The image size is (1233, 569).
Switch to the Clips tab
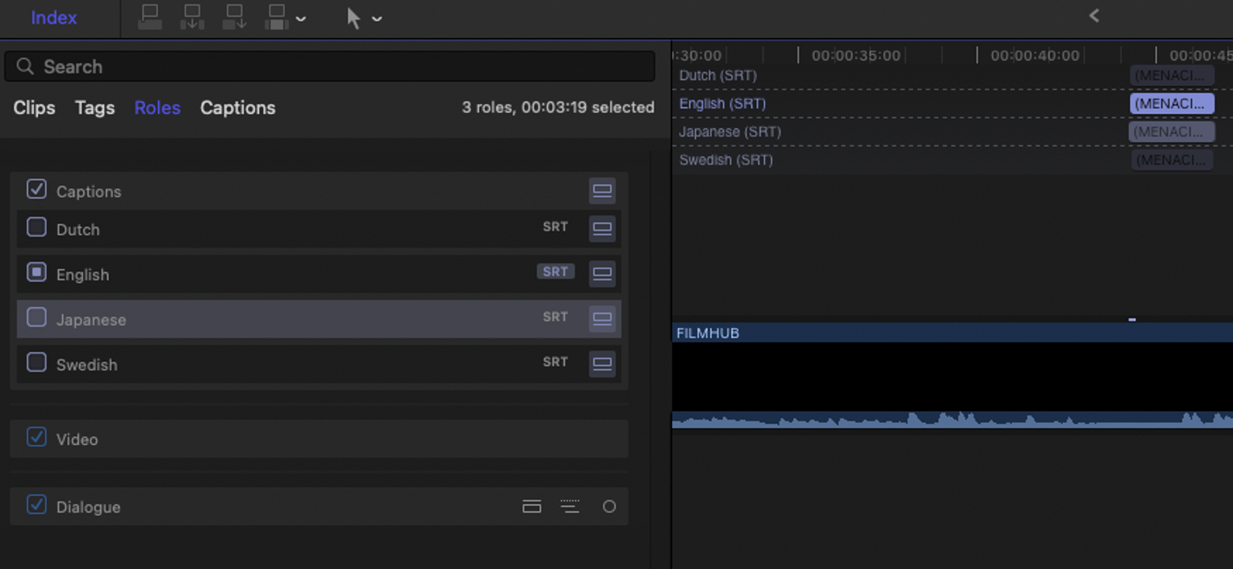(35, 108)
